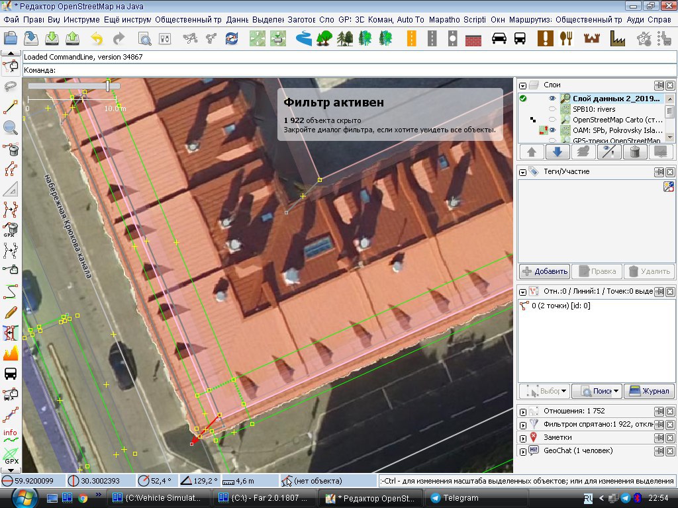
Task: Click the Save (floppy with arrow) toolbar icon
Action: click(x=31, y=38)
